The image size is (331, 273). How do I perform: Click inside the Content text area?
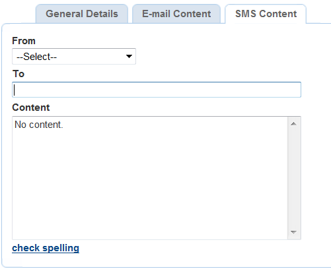click(150, 178)
